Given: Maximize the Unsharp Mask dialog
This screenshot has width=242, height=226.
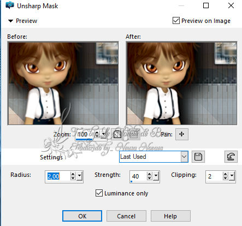Looking at the screenshot, I should [x=206, y=5].
